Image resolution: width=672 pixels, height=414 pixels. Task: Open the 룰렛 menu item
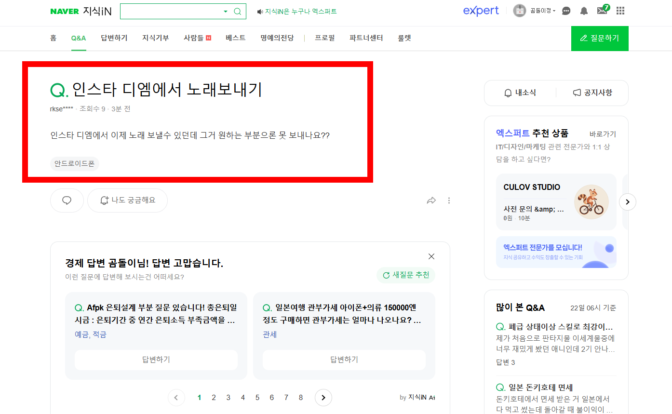coord(404,38)
